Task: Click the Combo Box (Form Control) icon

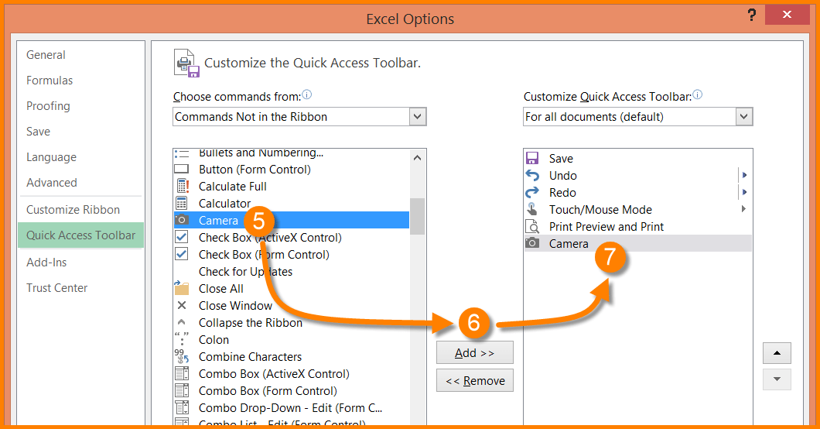Action: (x=182, y=390)
